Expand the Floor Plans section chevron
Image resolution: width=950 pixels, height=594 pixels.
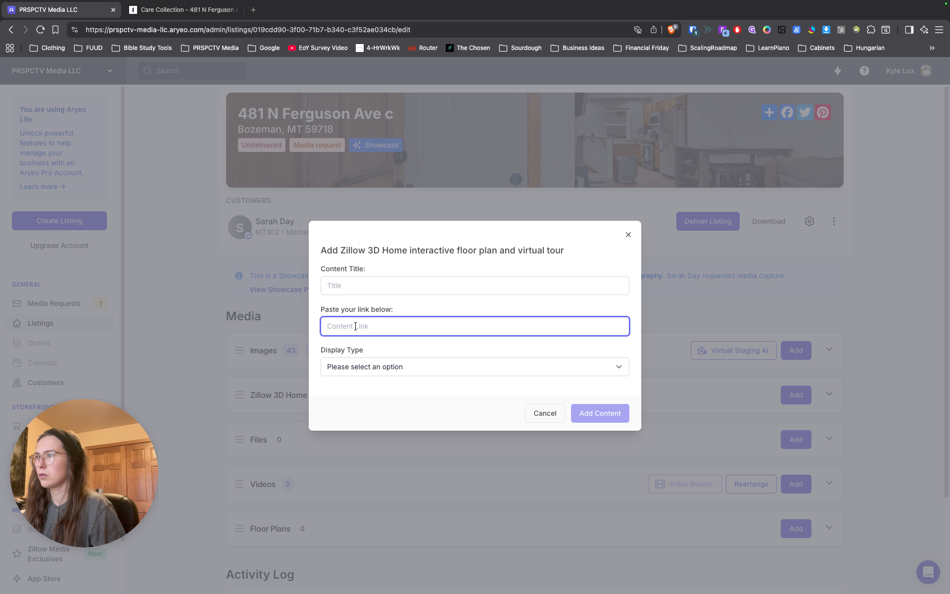829,528
